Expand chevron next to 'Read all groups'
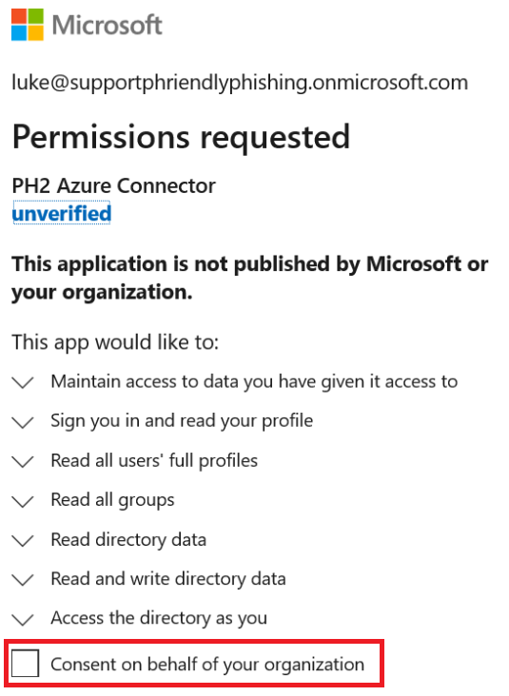The width and height of the screenshot is (509, 696). [x=23, y=501]
